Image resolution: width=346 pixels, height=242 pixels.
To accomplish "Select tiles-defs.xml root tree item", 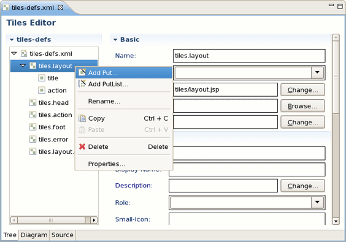I will point(51,53).
